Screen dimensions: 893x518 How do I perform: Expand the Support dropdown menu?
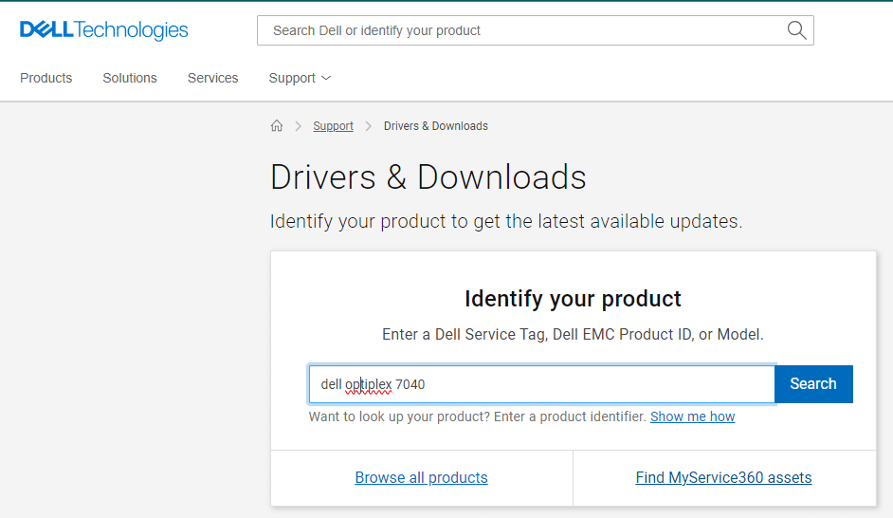300,78
